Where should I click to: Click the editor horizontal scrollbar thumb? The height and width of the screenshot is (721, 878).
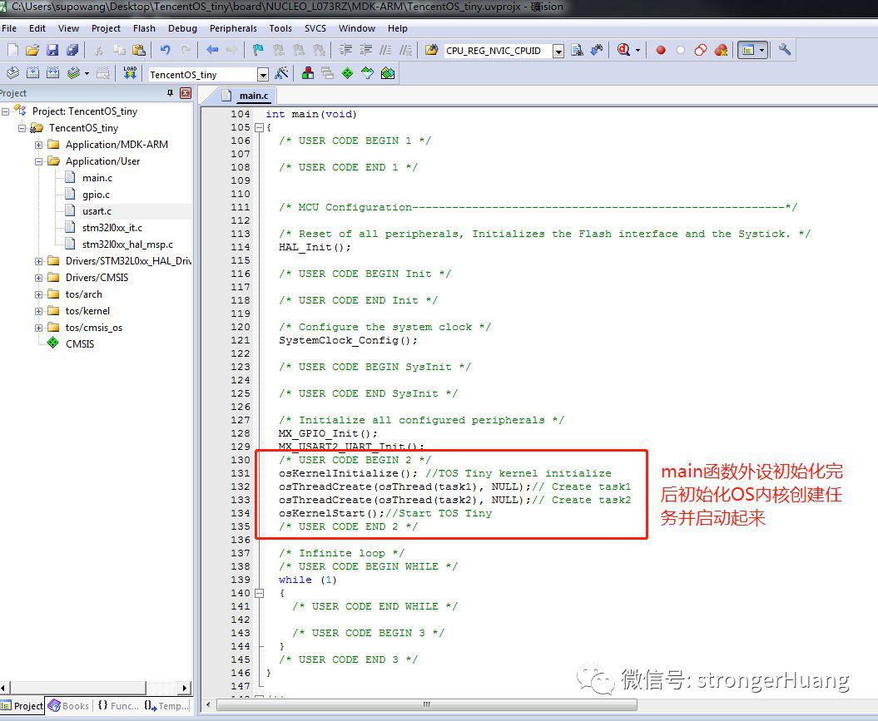coord(427,704)
